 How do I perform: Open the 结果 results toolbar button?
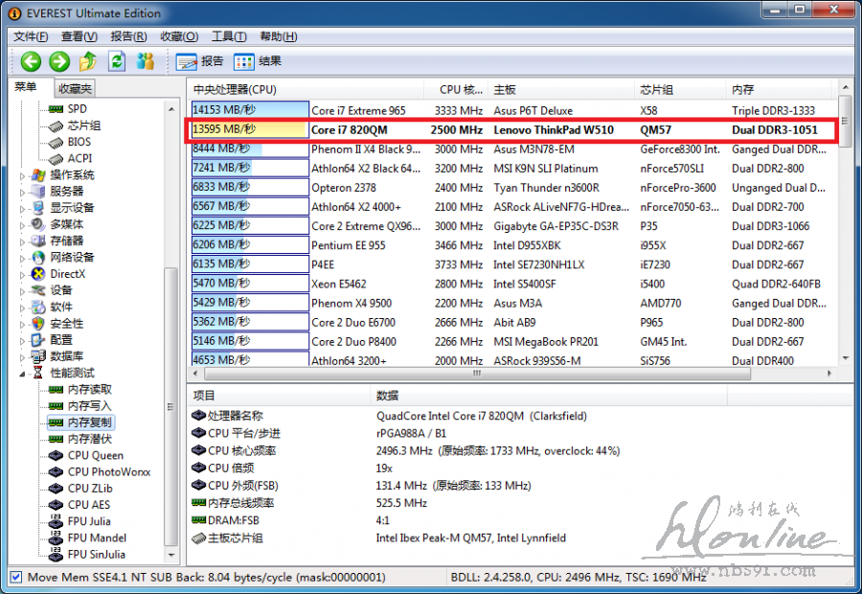pyautogui.click(x=258, y=61)
